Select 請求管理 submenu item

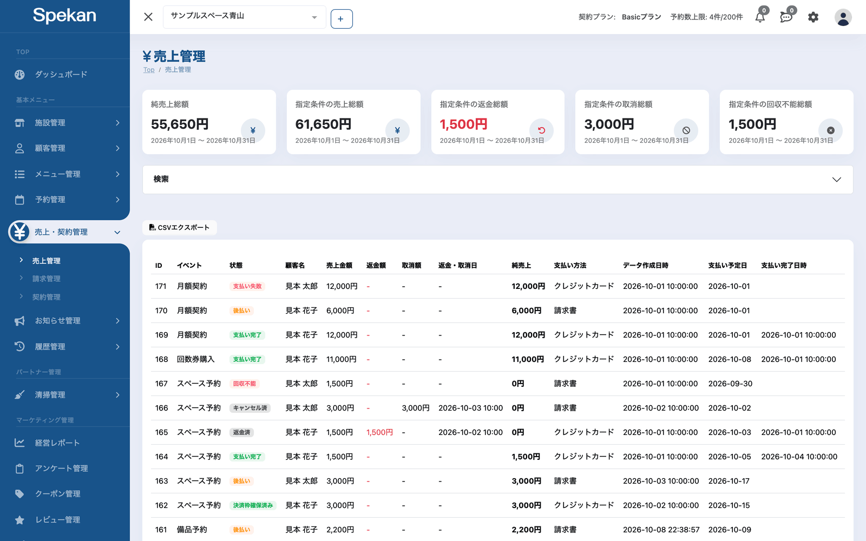point(46,279)
